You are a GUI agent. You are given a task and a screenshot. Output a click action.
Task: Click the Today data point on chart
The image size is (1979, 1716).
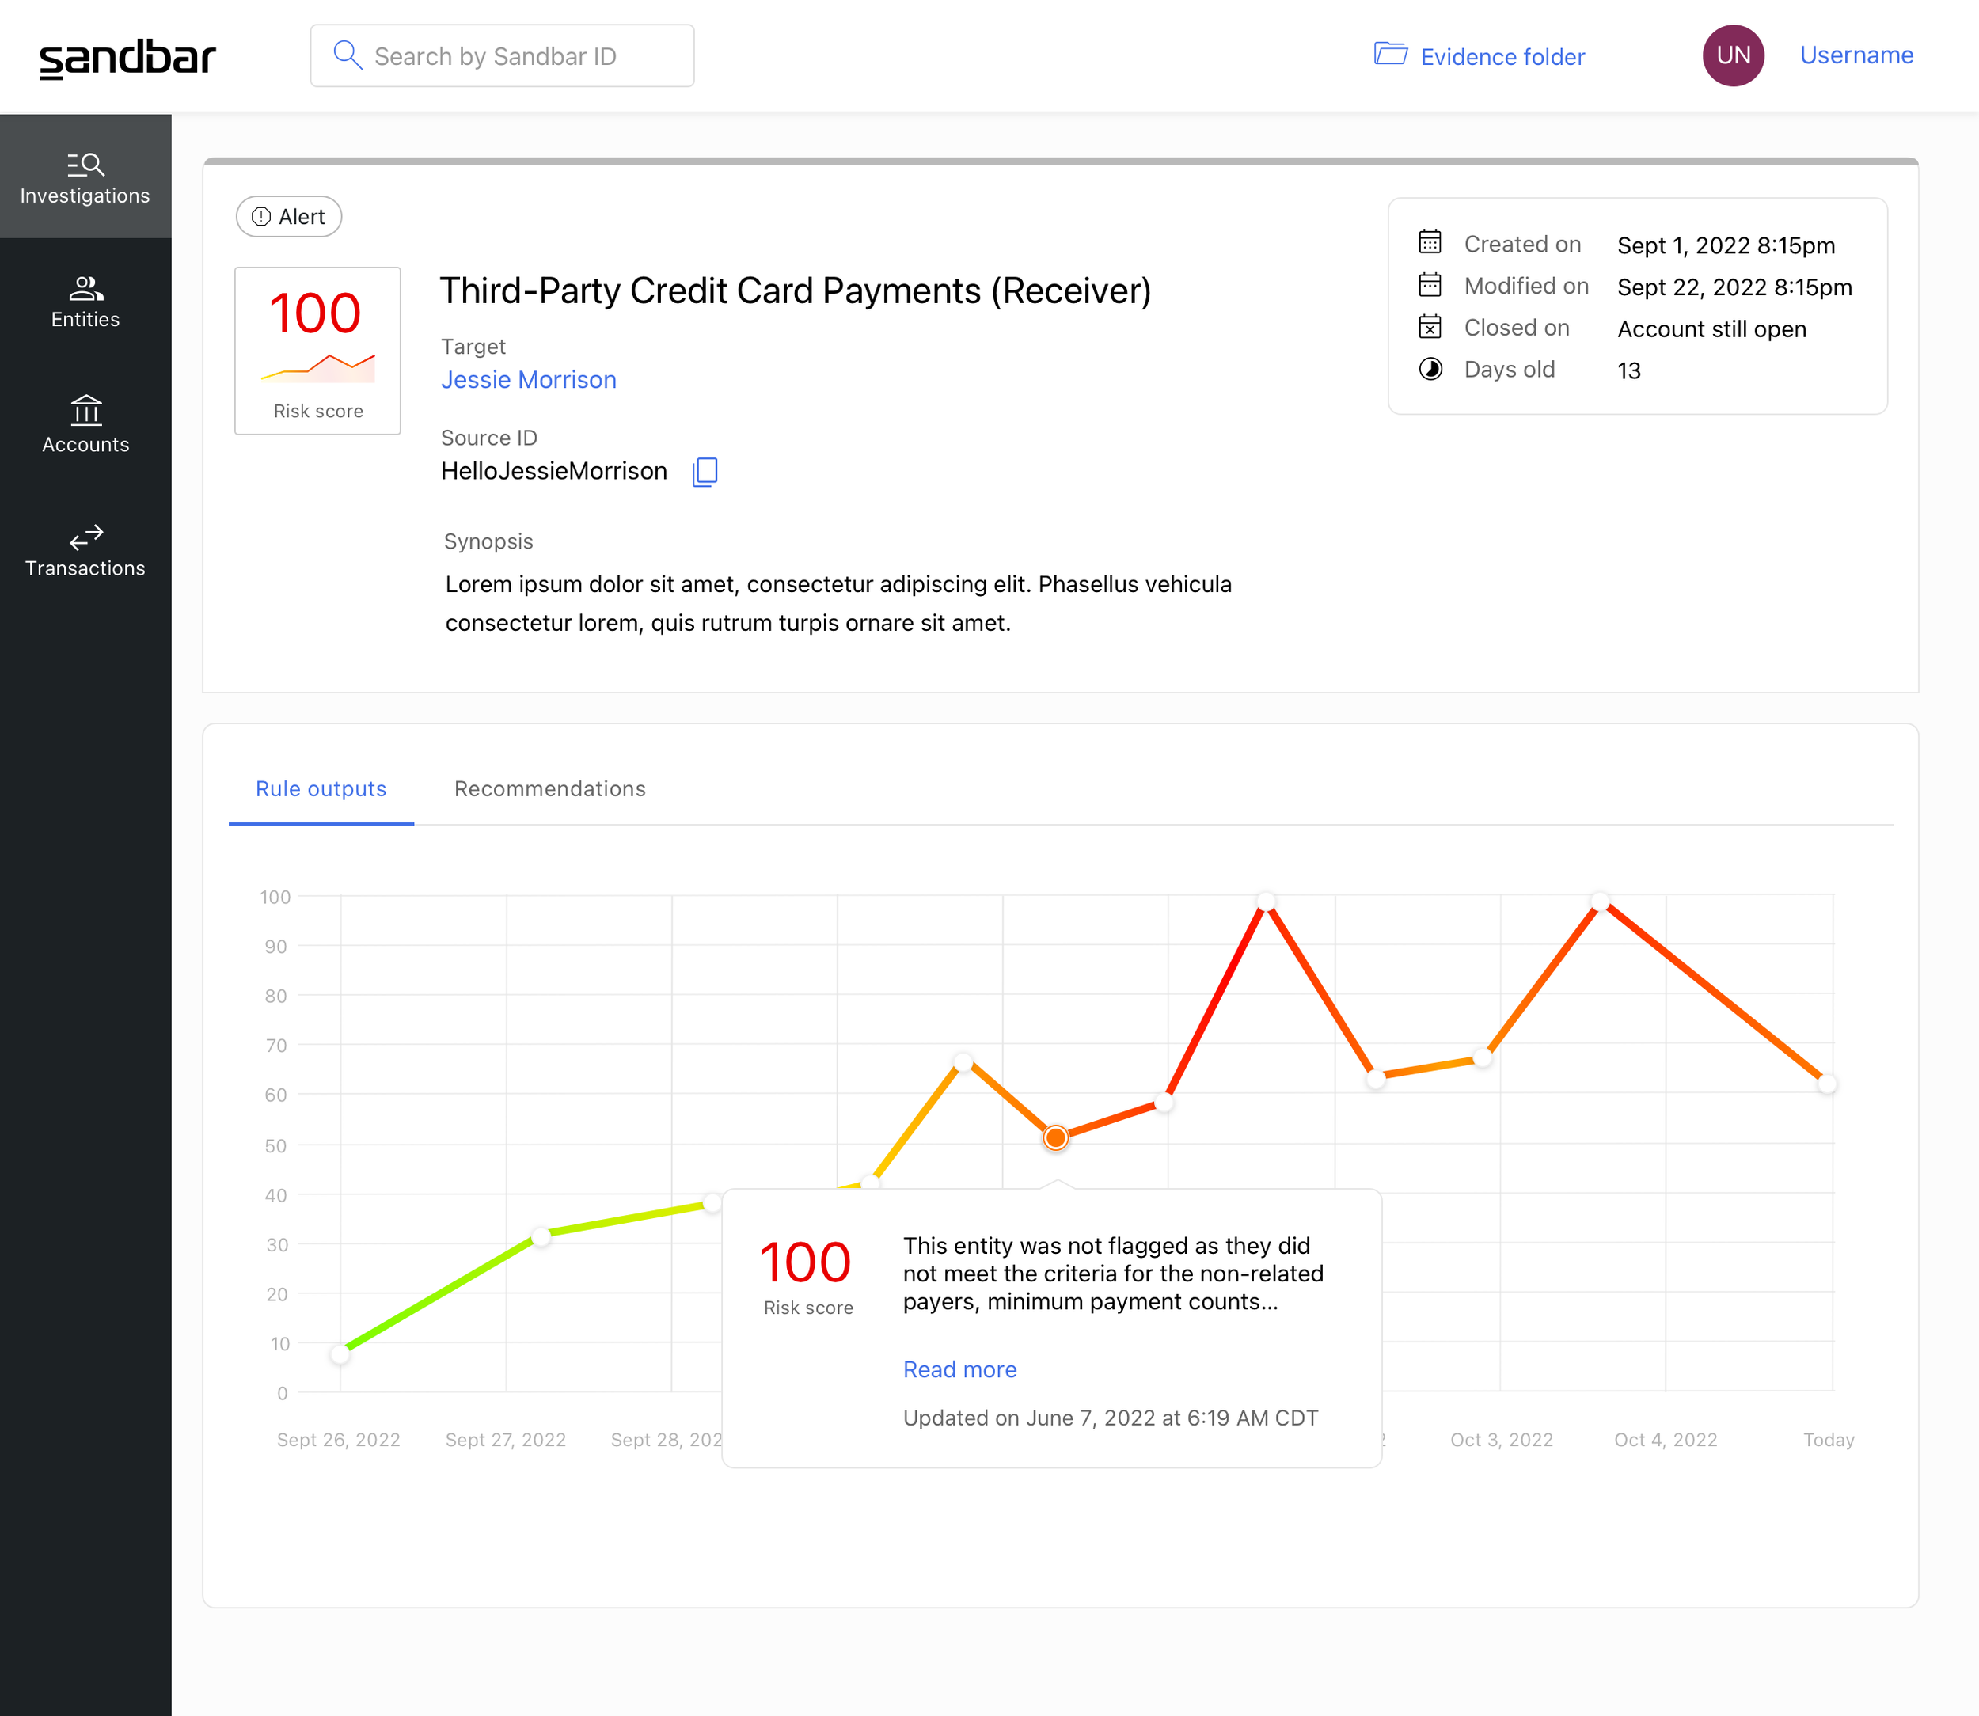click(x=1828, y=1084)
